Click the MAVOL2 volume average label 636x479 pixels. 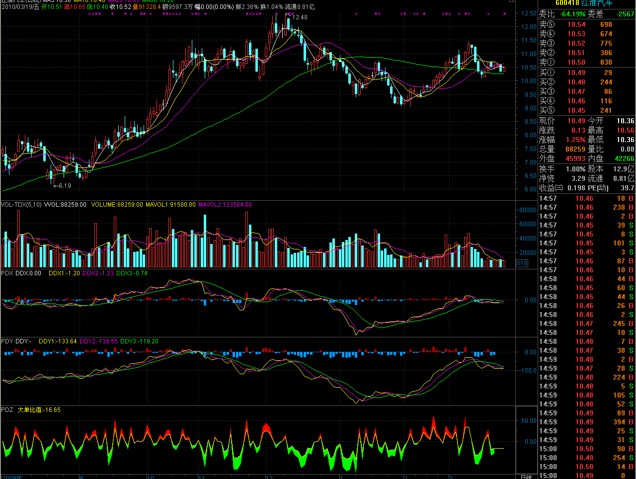coord(225,205)
